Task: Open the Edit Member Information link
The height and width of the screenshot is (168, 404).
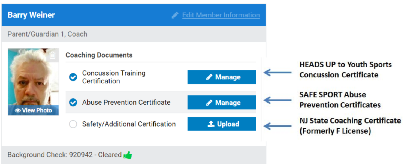Action: click(221, 15)
